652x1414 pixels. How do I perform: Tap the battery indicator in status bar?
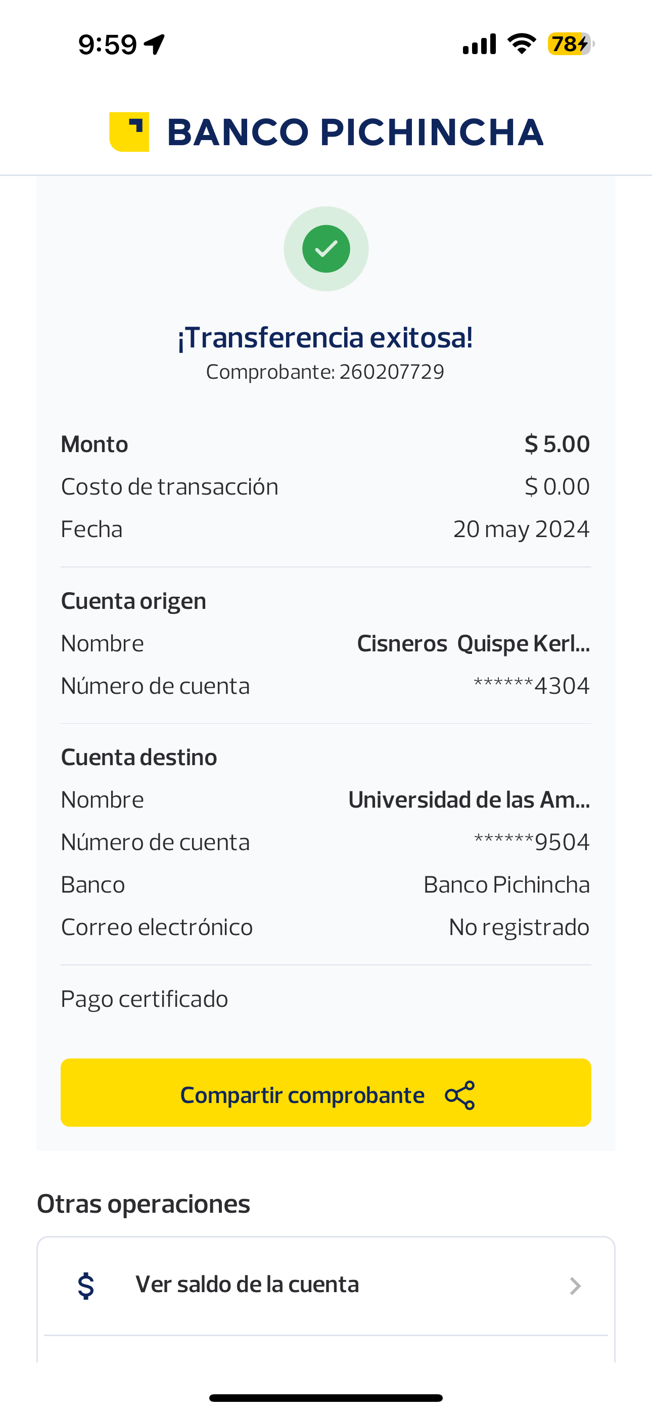click(x=570, y=44)
